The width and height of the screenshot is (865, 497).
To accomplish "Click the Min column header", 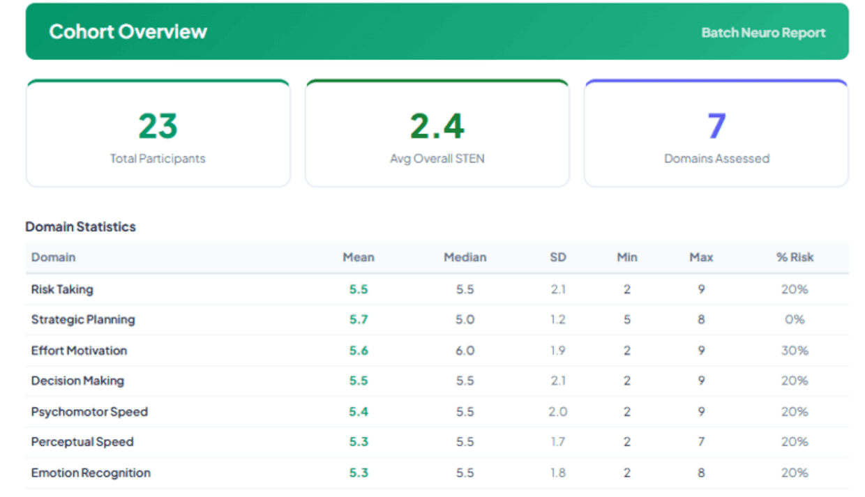I will click(x=627, y=257).
